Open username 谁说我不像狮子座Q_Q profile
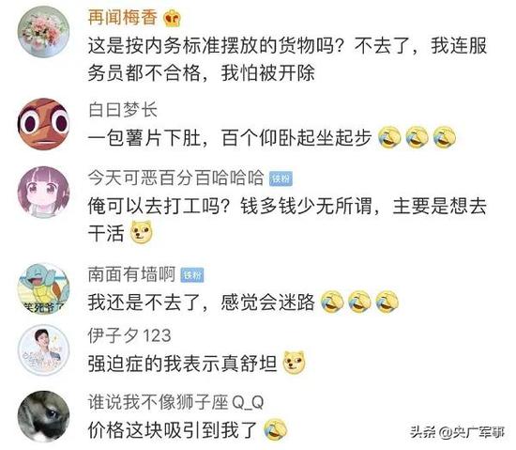 click(x=175, y=403)
